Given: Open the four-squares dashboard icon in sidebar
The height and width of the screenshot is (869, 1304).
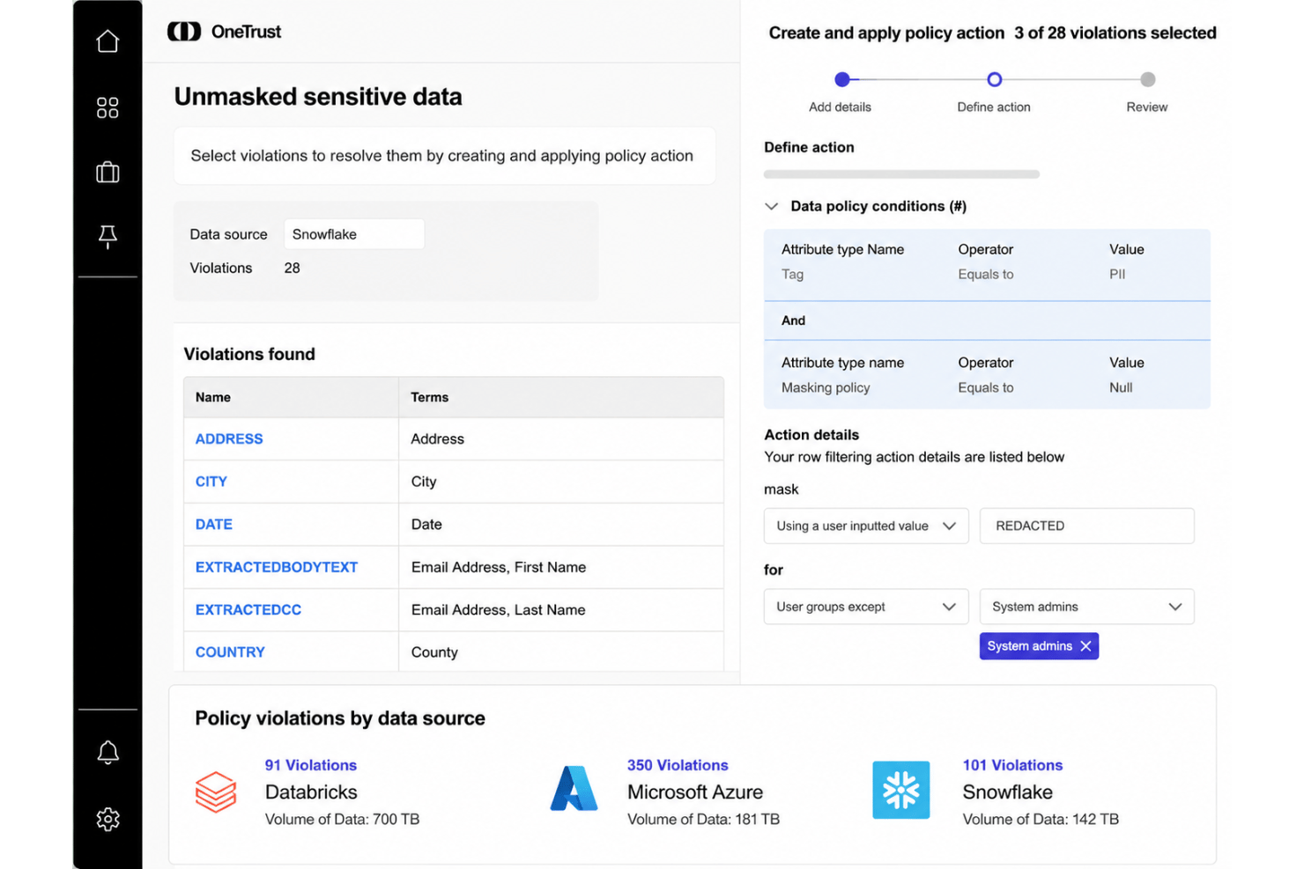Looking at the screenshot, I should [x=107, y=107].
